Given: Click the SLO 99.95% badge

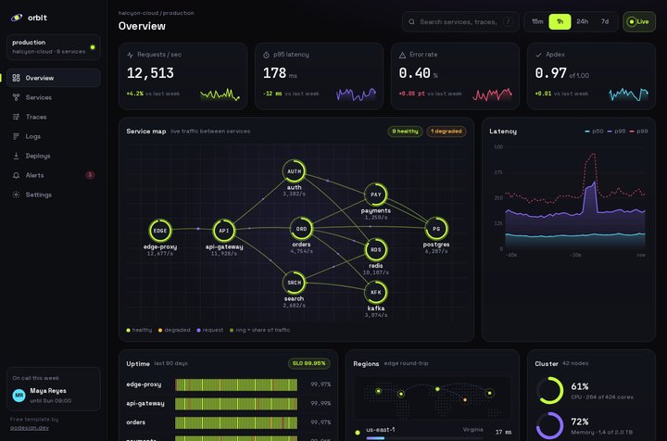Looking at the screenshot, I should coord(308,363).
